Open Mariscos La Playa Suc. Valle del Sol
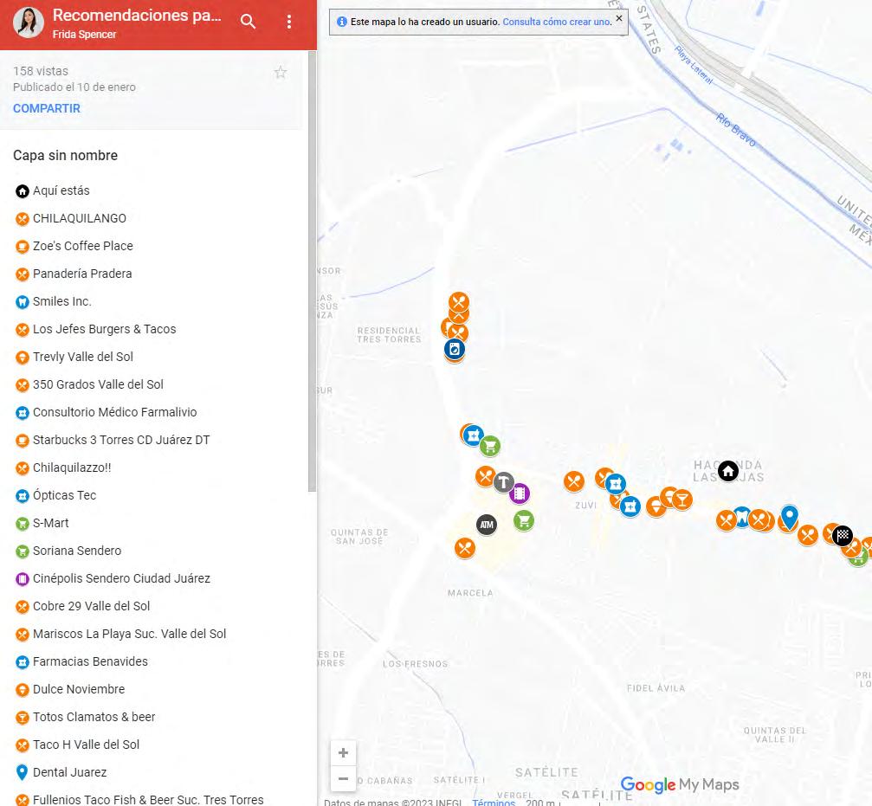Viewport: 872px width, 806px height. [x=130, y=635]
